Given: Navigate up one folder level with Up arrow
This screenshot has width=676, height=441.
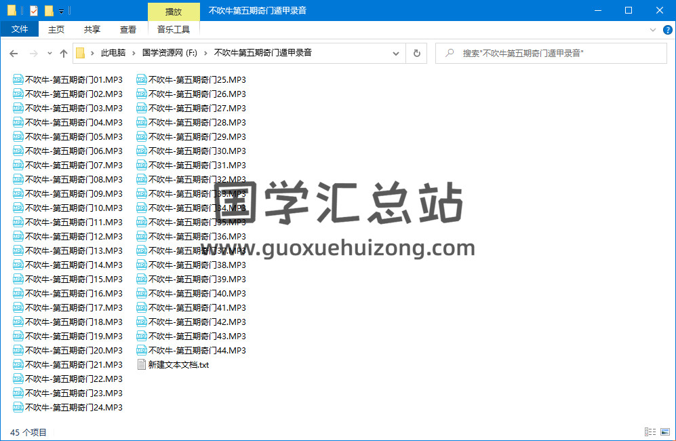Looking at the screenshot, I should (64, 54).
